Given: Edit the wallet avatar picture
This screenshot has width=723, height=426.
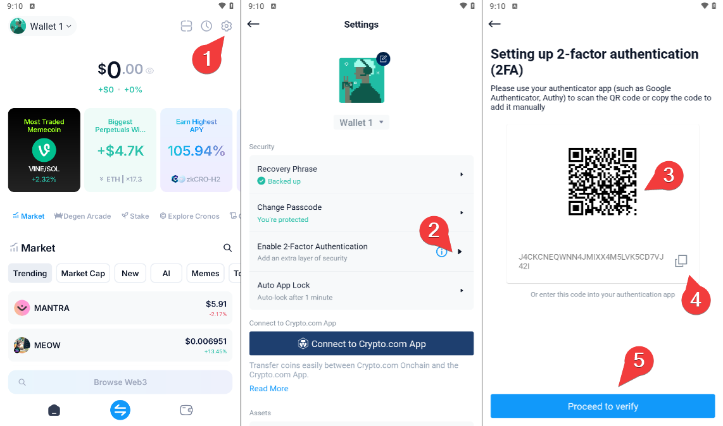Looking at the screenshot, I should pos(383,59).
